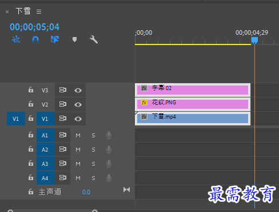Toggle the magnet Snap icon
The height and width of the screenshot is (212, 279).
pyautogui.click(x=35, y=39)
